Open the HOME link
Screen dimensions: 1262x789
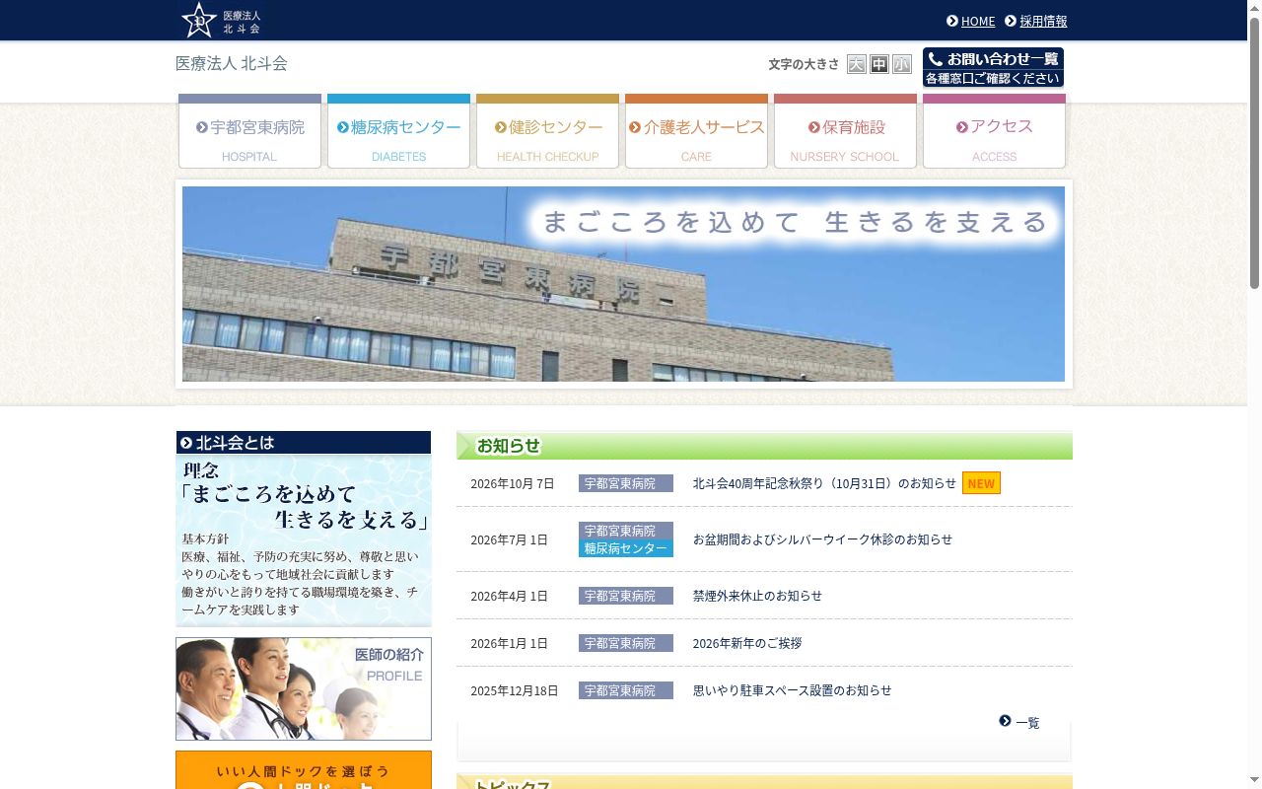(978, 21)
